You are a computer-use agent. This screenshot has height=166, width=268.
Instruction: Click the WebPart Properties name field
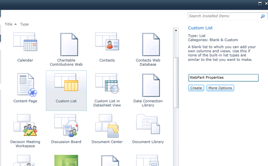pos(223,78)
